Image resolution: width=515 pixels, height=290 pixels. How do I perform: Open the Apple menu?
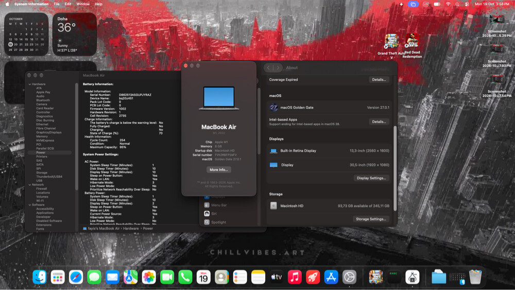pos(7,4)
